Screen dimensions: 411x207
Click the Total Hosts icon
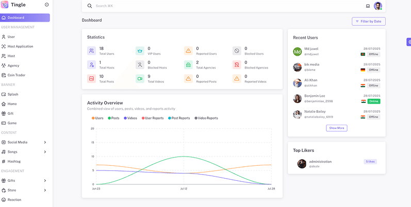pyautogui.click(x=91, y=65)
